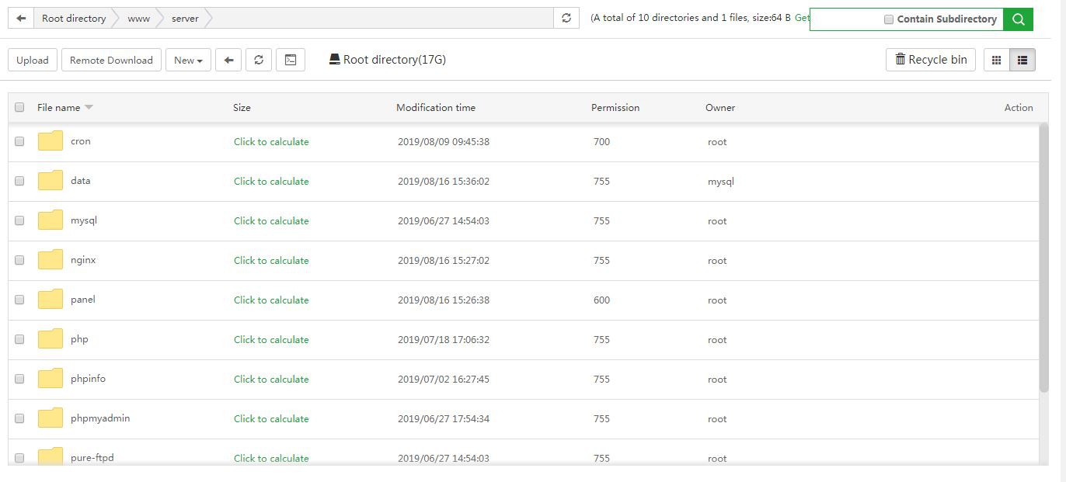Toggle the select-all files checkbox
The image size is (1066, 482).
[19, 107]
